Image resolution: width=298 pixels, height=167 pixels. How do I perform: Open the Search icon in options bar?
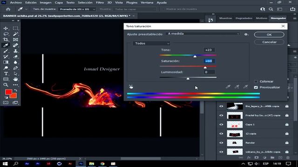271,9
